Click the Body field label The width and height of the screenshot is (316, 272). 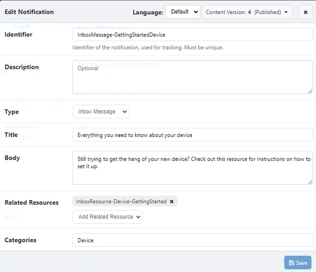click(x=13, y=157)
